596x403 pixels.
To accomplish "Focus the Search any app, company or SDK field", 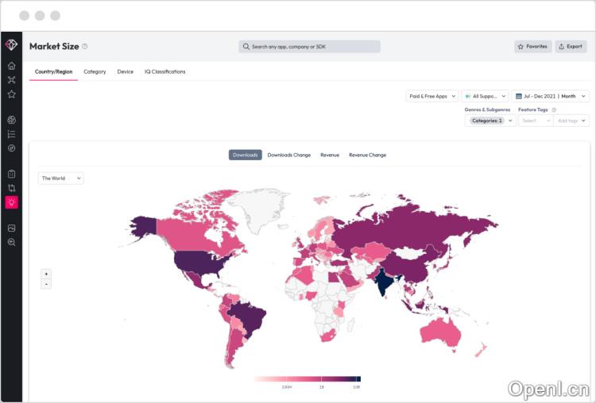I will click(x=309, y=47).
